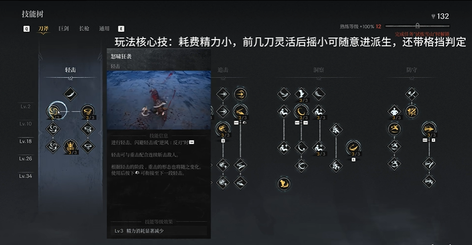Switch to the 长枪 weapon tab

pyautogui.click(x=84, y=29)
